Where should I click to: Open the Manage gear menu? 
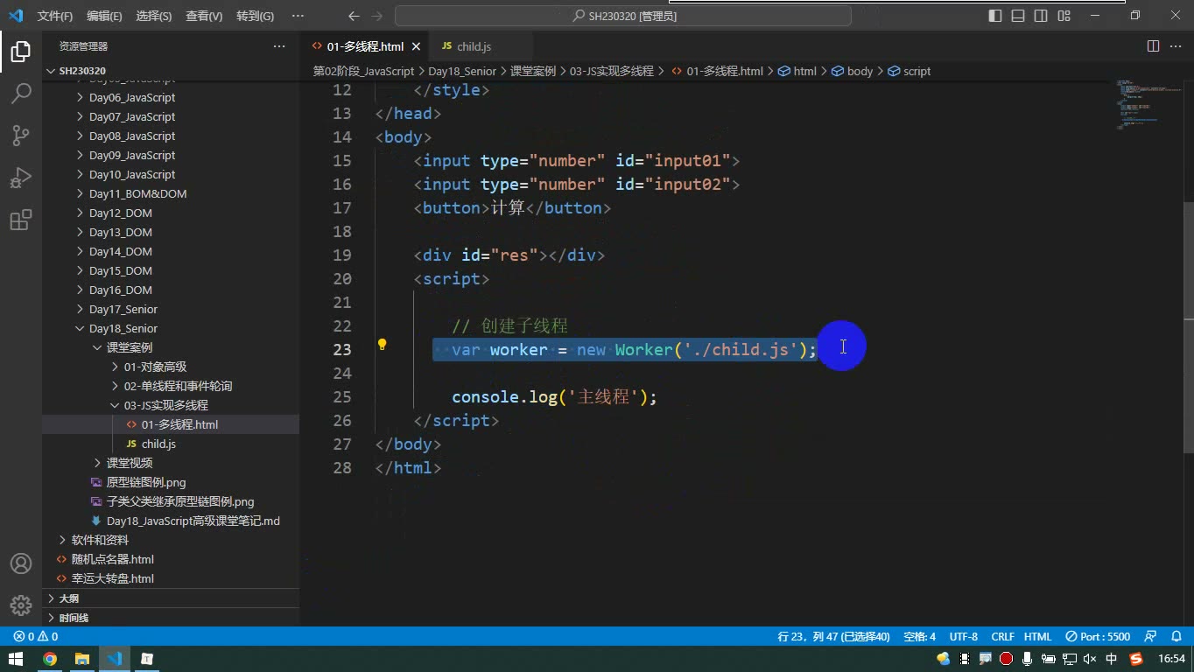(x=21, y=605)
